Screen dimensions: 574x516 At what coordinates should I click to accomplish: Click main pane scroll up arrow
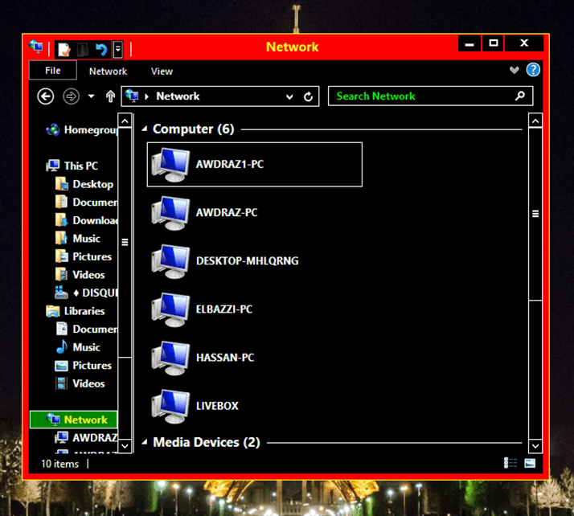coord(535,121)
